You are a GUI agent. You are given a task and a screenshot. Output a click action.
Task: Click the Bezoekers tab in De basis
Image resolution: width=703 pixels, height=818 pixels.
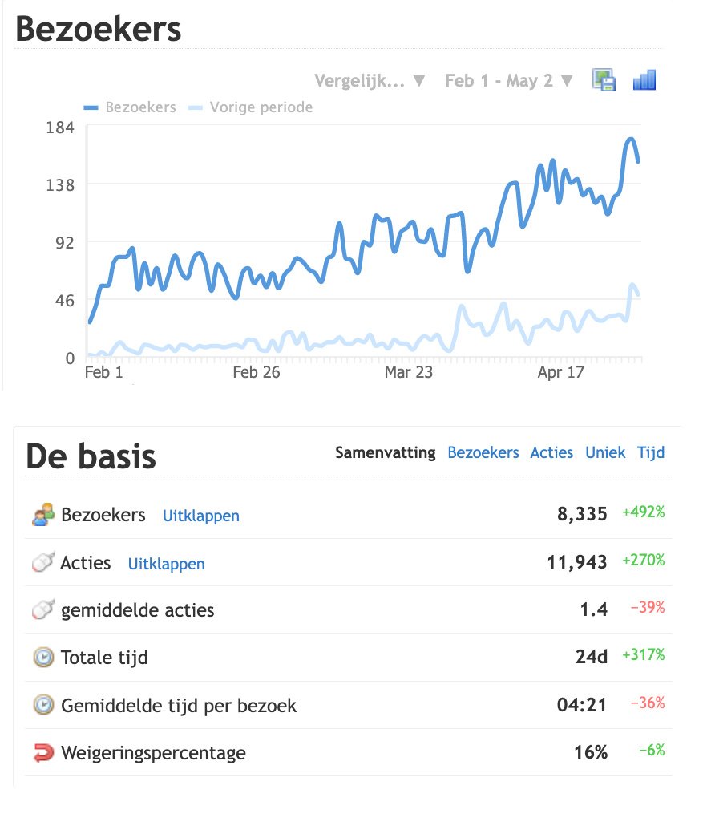[483, 453]
